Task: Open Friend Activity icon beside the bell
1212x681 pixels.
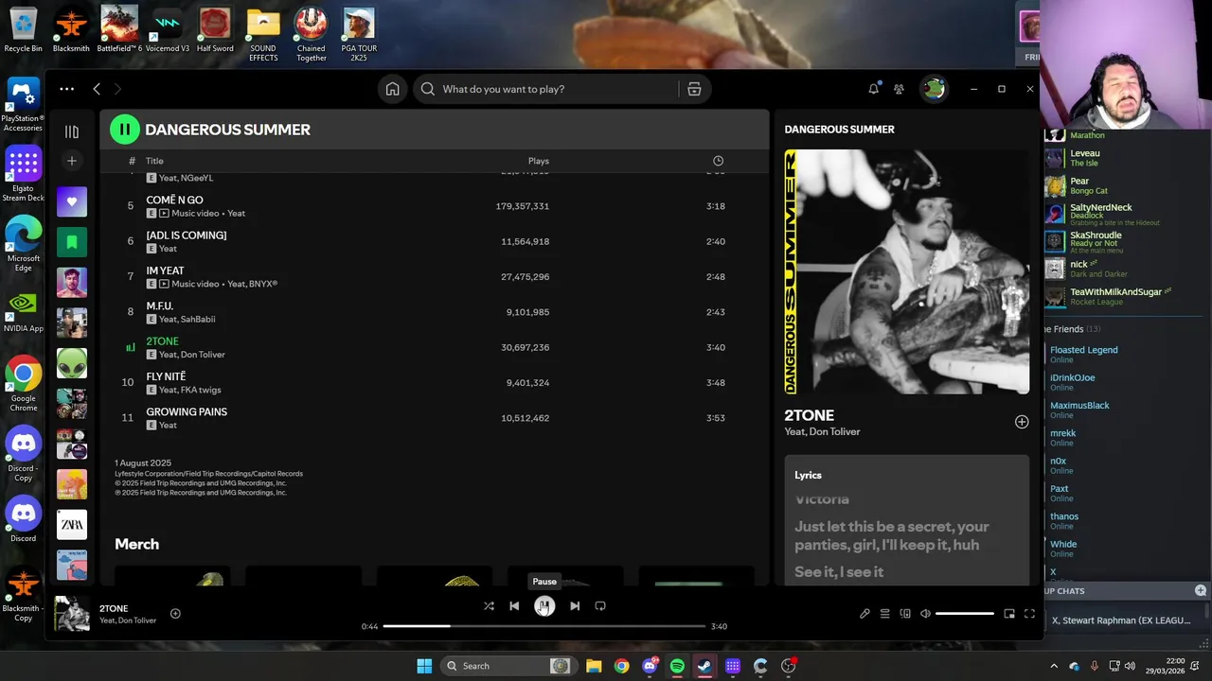Action: pos(899,89)
